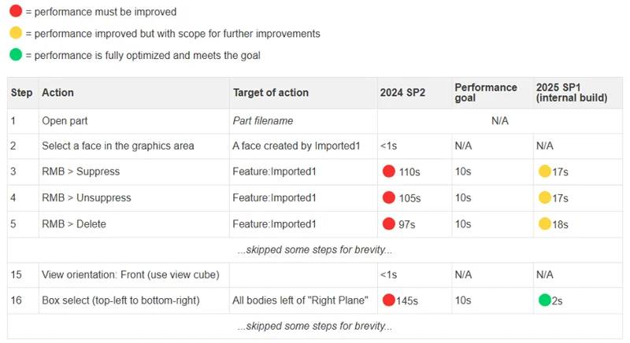Image resolution: width=630 pixels, height=343 pixels.
Task: Click "View orientation: Front (use view cube)" cell
Action: tap(129, 275)
